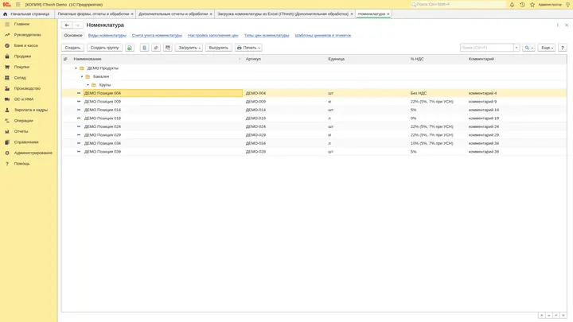Open Счета учета номенклатуры link
Image resolution: width=573 pixels, height=322 pixels.
click(x=157, y=36)
